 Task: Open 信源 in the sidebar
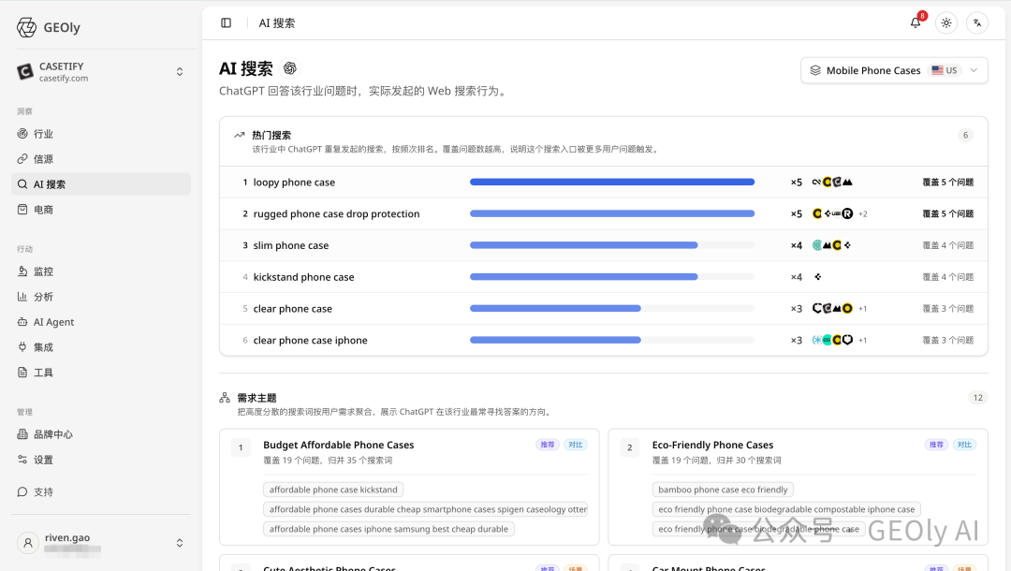pos(101,159)
